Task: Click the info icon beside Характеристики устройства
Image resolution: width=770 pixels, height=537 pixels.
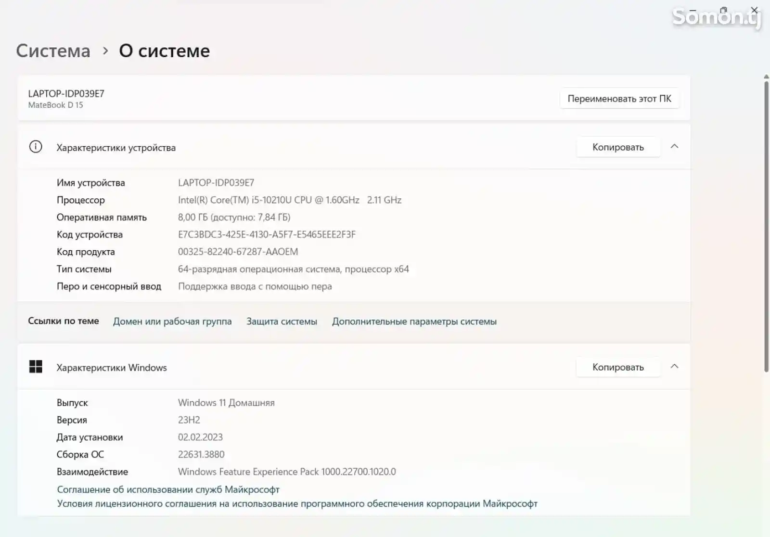Action: tap(36, 147)
